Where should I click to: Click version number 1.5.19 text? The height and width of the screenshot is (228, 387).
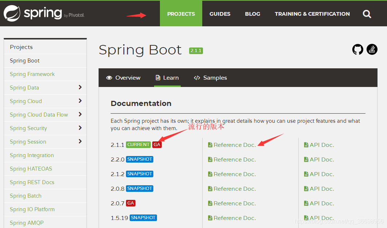point(119,218)
